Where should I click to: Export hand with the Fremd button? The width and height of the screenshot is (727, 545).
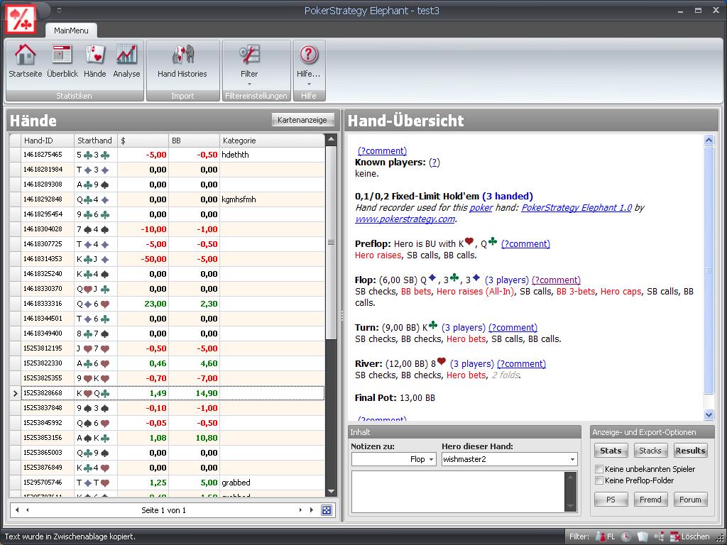click(x=650, y=500)
